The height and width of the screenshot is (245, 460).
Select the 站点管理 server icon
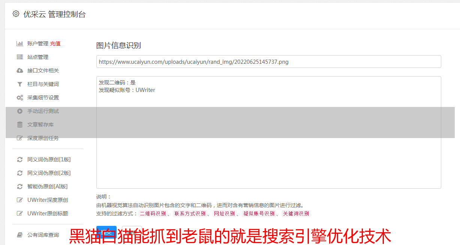click(20, 57)
